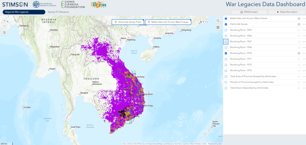Show legend for Bombing Runs- 1970
Screen dimensions: 306x145
[x=299, y=53]
